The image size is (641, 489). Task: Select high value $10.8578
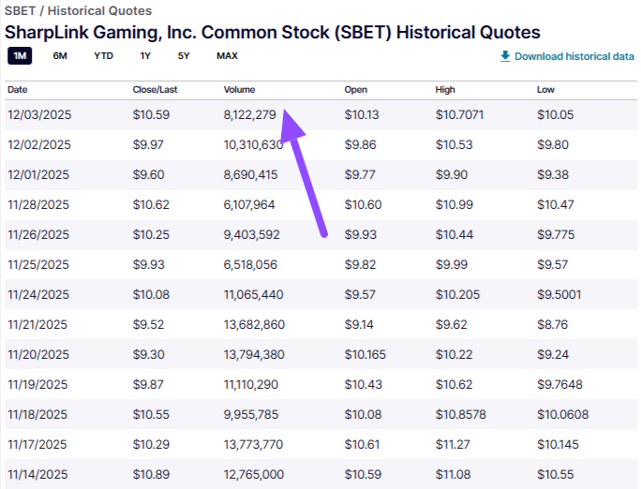(461, 415)
